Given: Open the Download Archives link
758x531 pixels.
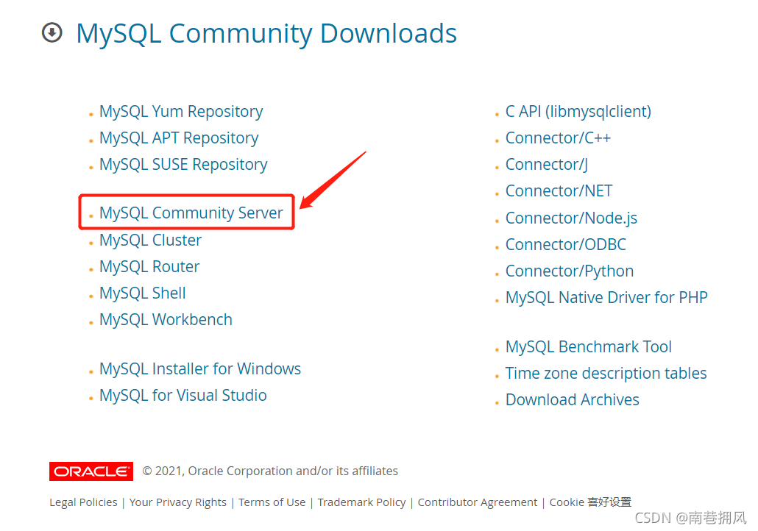Looking at the screenshot, I should tap(573, 400).
